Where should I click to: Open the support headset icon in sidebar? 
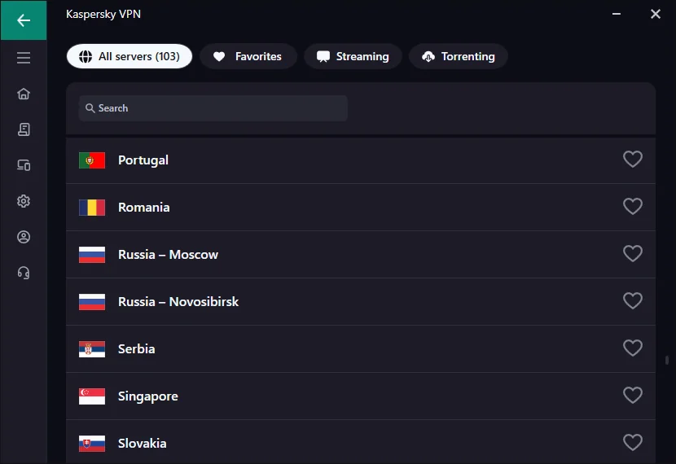pos(24,273)
